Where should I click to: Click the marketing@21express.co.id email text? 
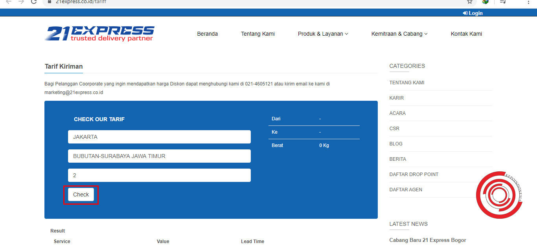coord(73,92)
